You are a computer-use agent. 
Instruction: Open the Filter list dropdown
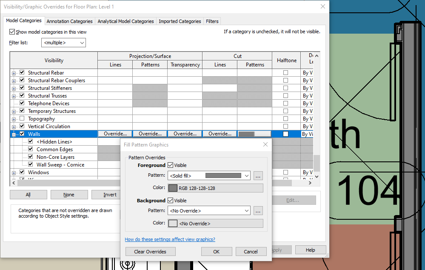pyautogui.click(x=63, y=43)
